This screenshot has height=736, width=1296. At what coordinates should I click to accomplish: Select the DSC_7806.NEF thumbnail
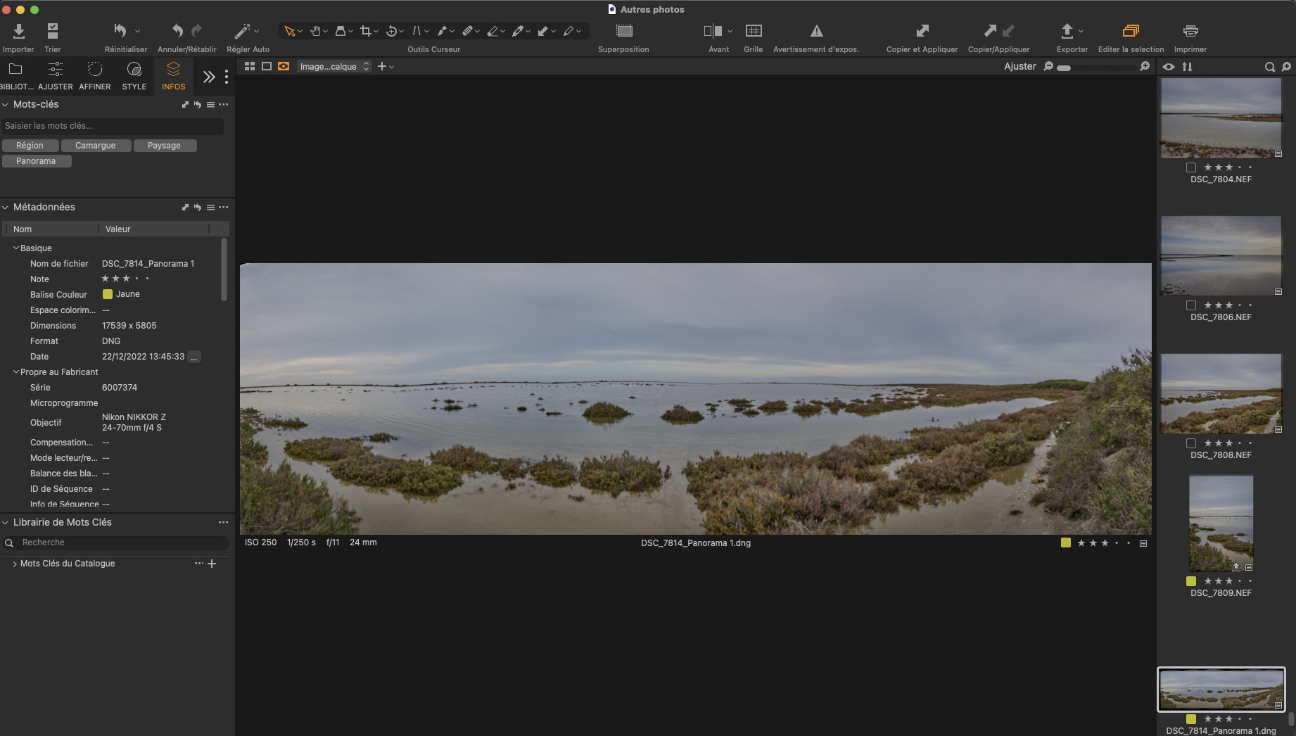(x=1221, y=255)
